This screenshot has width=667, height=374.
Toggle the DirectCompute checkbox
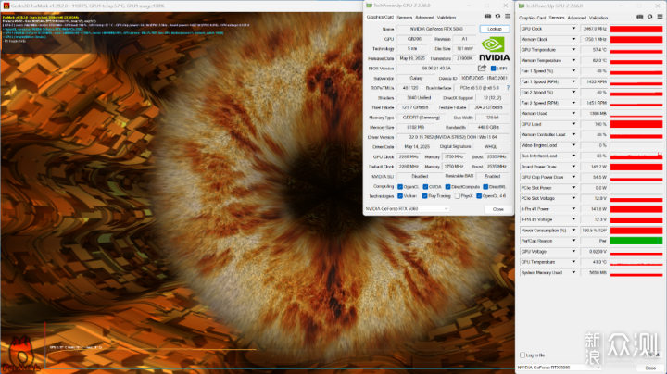(x=448, y=187)
